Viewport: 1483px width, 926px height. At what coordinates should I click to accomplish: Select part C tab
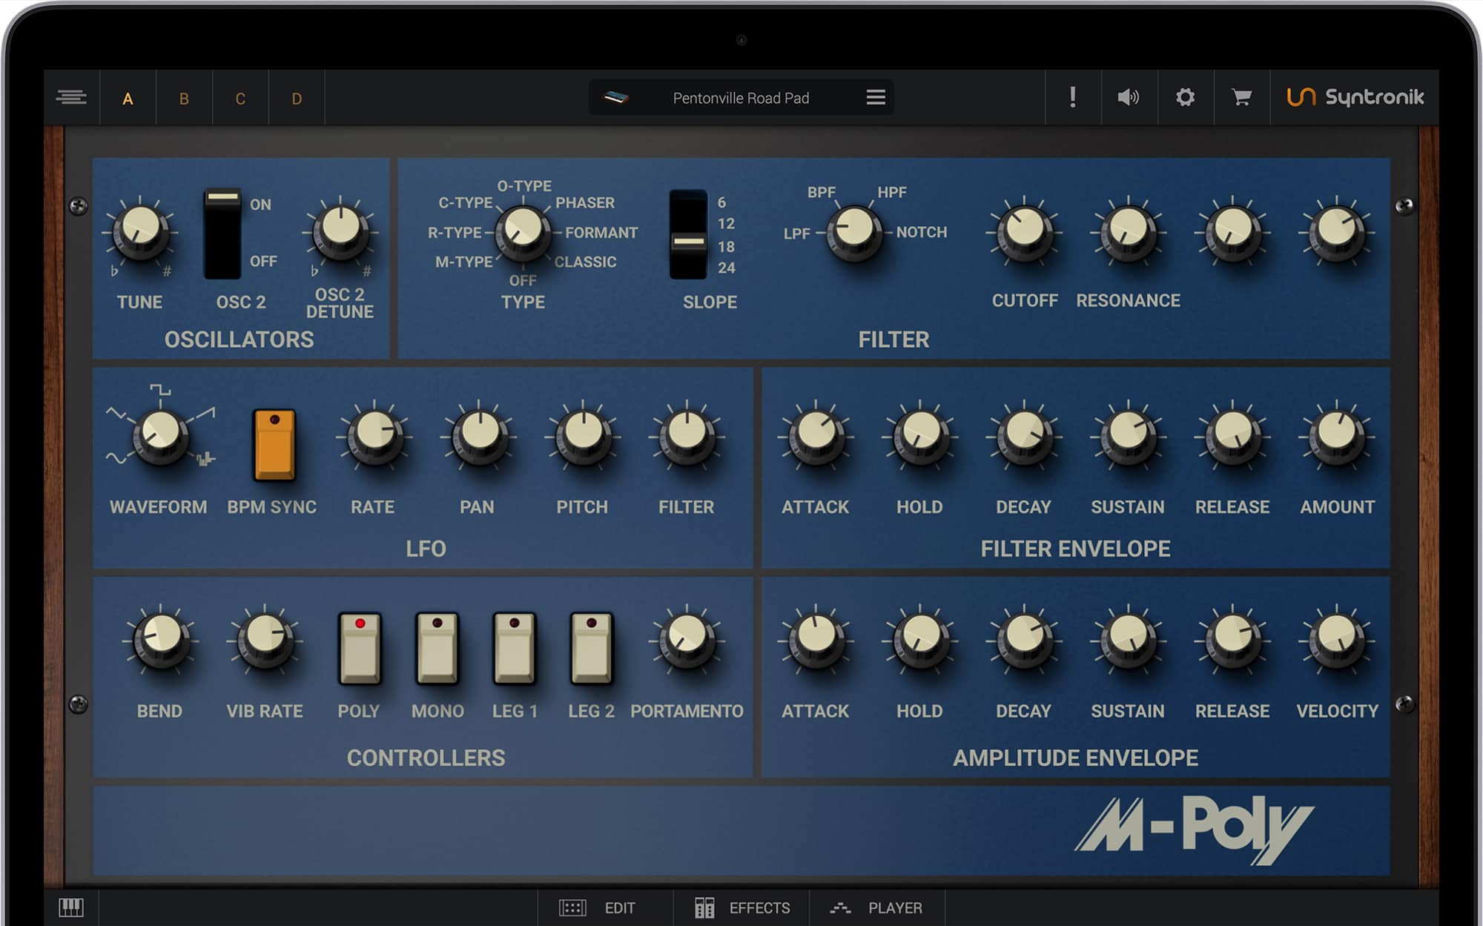point(240,99)
